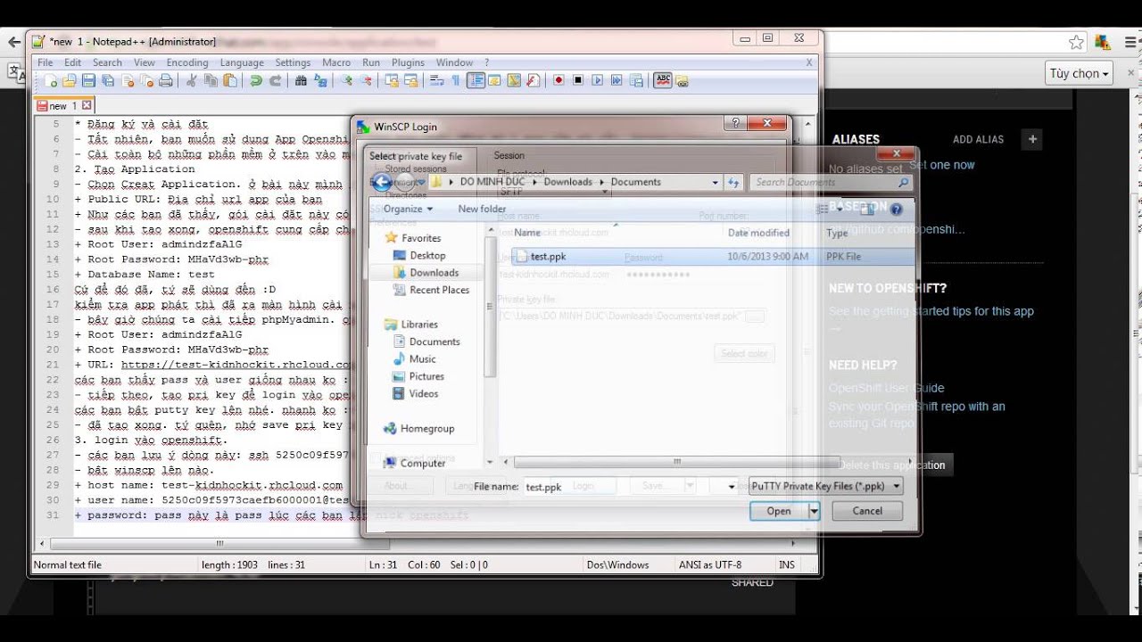Click the Find binoculars icon in Notepad++
The width and height of the screenshot is (1142, 642).
click(x=301, y=80)
